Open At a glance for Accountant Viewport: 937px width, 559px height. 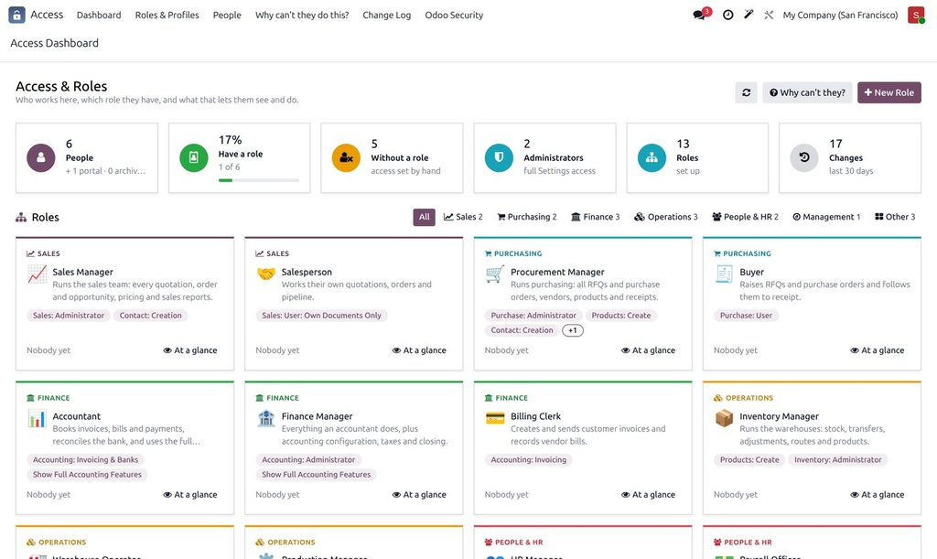(190, 494)
